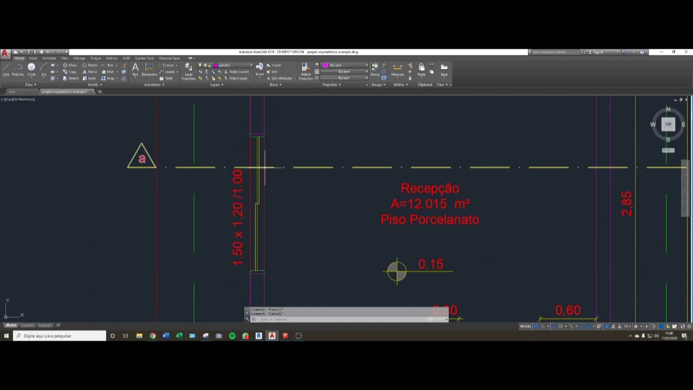Toggle MODEL space button in status bar

click(525, 326)
